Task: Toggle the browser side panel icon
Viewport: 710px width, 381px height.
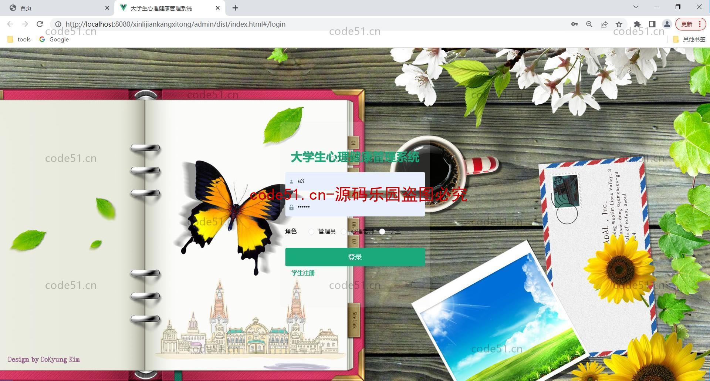Action: [652, 24]
